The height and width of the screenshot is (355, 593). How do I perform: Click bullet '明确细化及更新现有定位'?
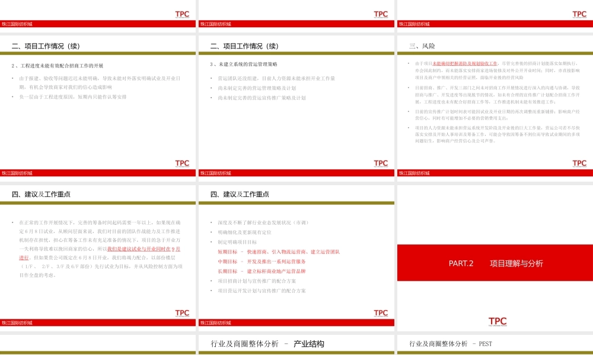click(x=244, y=233)
